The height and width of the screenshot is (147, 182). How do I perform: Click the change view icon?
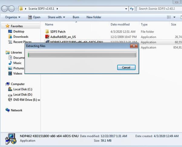tap(169, 17)
